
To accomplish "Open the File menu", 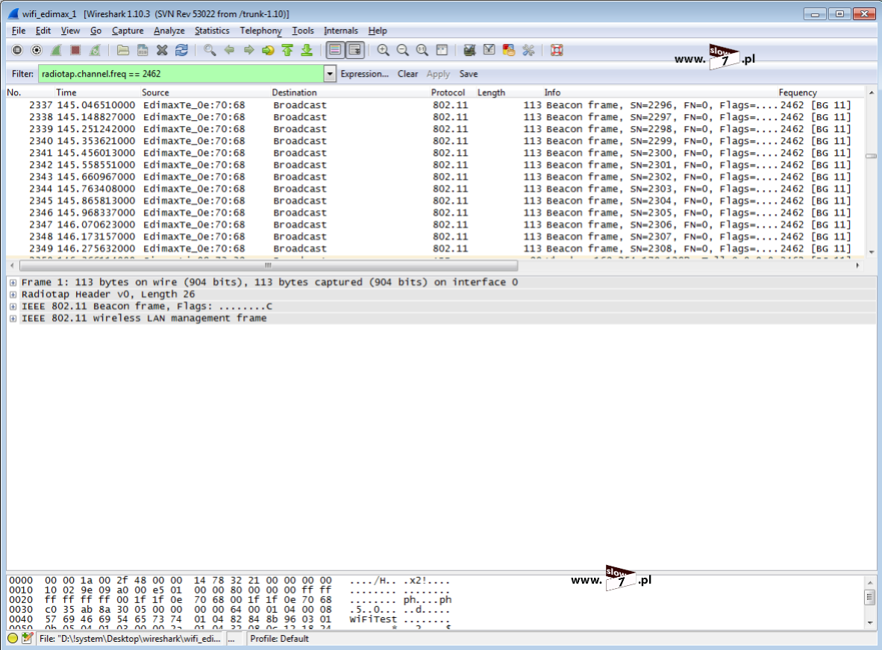I will coord(19,31).
